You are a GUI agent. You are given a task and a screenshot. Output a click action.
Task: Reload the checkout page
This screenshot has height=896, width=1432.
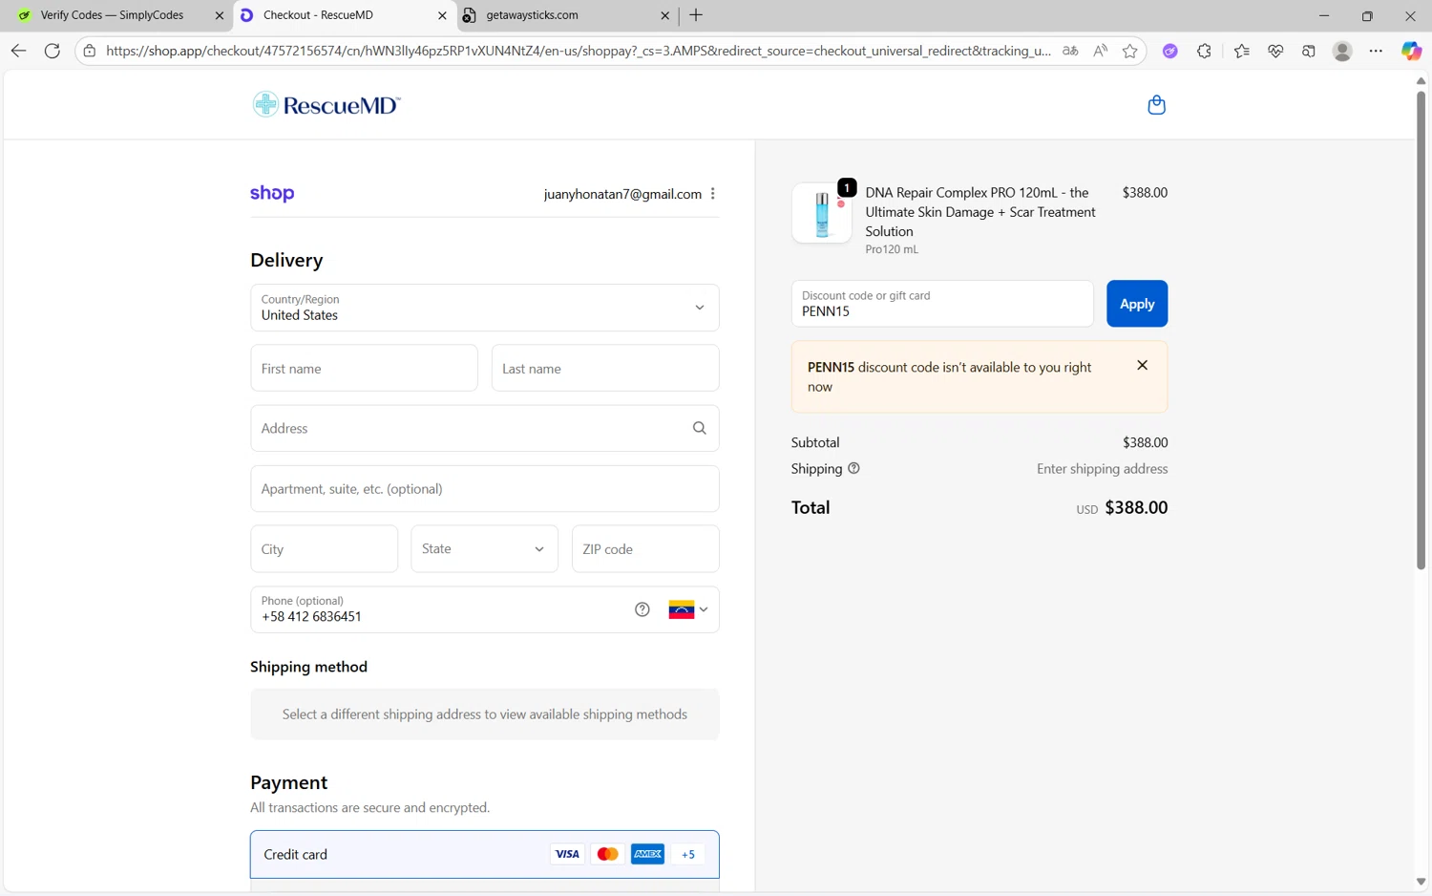point(53,51)
